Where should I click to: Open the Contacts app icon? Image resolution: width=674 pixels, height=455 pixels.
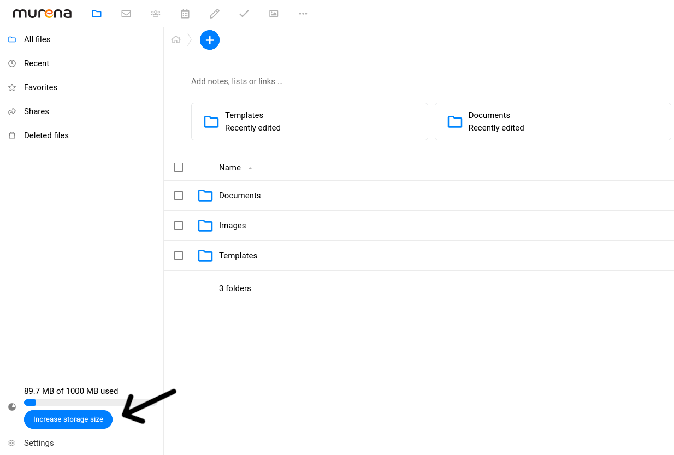(x=156, y=14)
